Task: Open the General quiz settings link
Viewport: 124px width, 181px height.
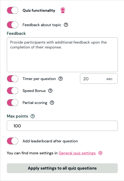Action: point(77,153)
